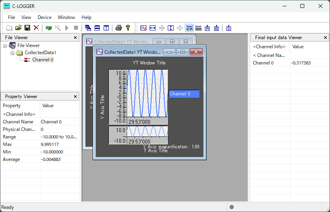This screenshot has height=212, width=330.
Task: Click the red X delete icon
Action: pyautogui.click(x=36, y=28)
